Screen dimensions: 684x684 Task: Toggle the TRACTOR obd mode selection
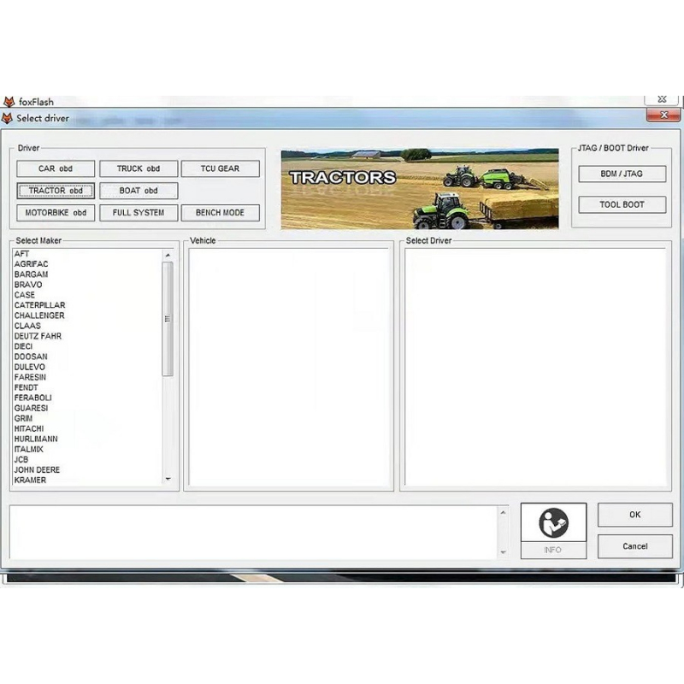point(55,191)
